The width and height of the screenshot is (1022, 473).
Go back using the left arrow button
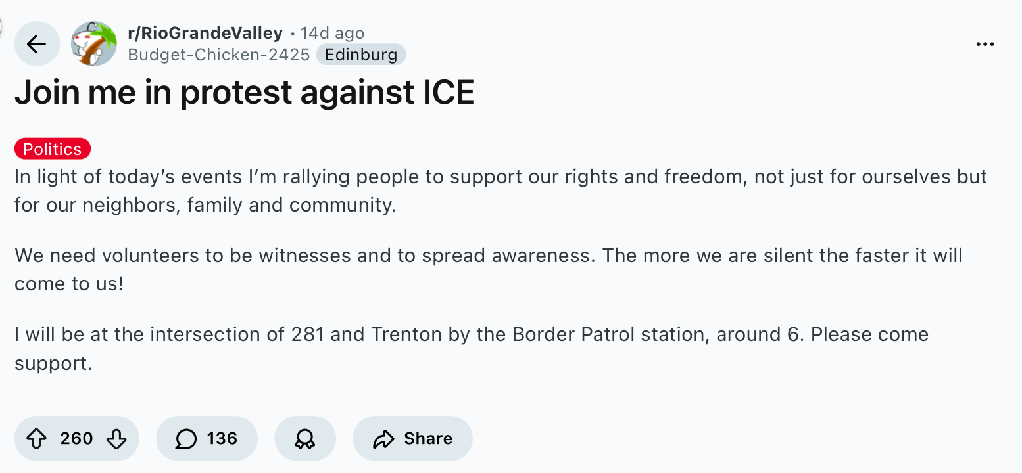(x=36, y=44)
